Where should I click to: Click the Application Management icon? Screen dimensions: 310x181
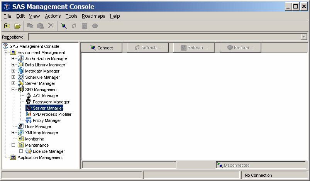click(13, 157)
